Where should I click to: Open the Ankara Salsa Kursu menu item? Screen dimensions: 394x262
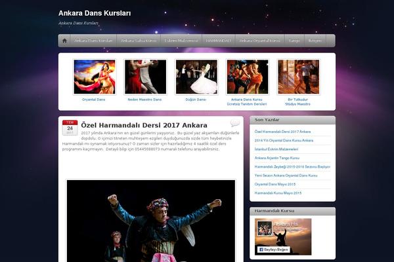(x=139, y=41)
